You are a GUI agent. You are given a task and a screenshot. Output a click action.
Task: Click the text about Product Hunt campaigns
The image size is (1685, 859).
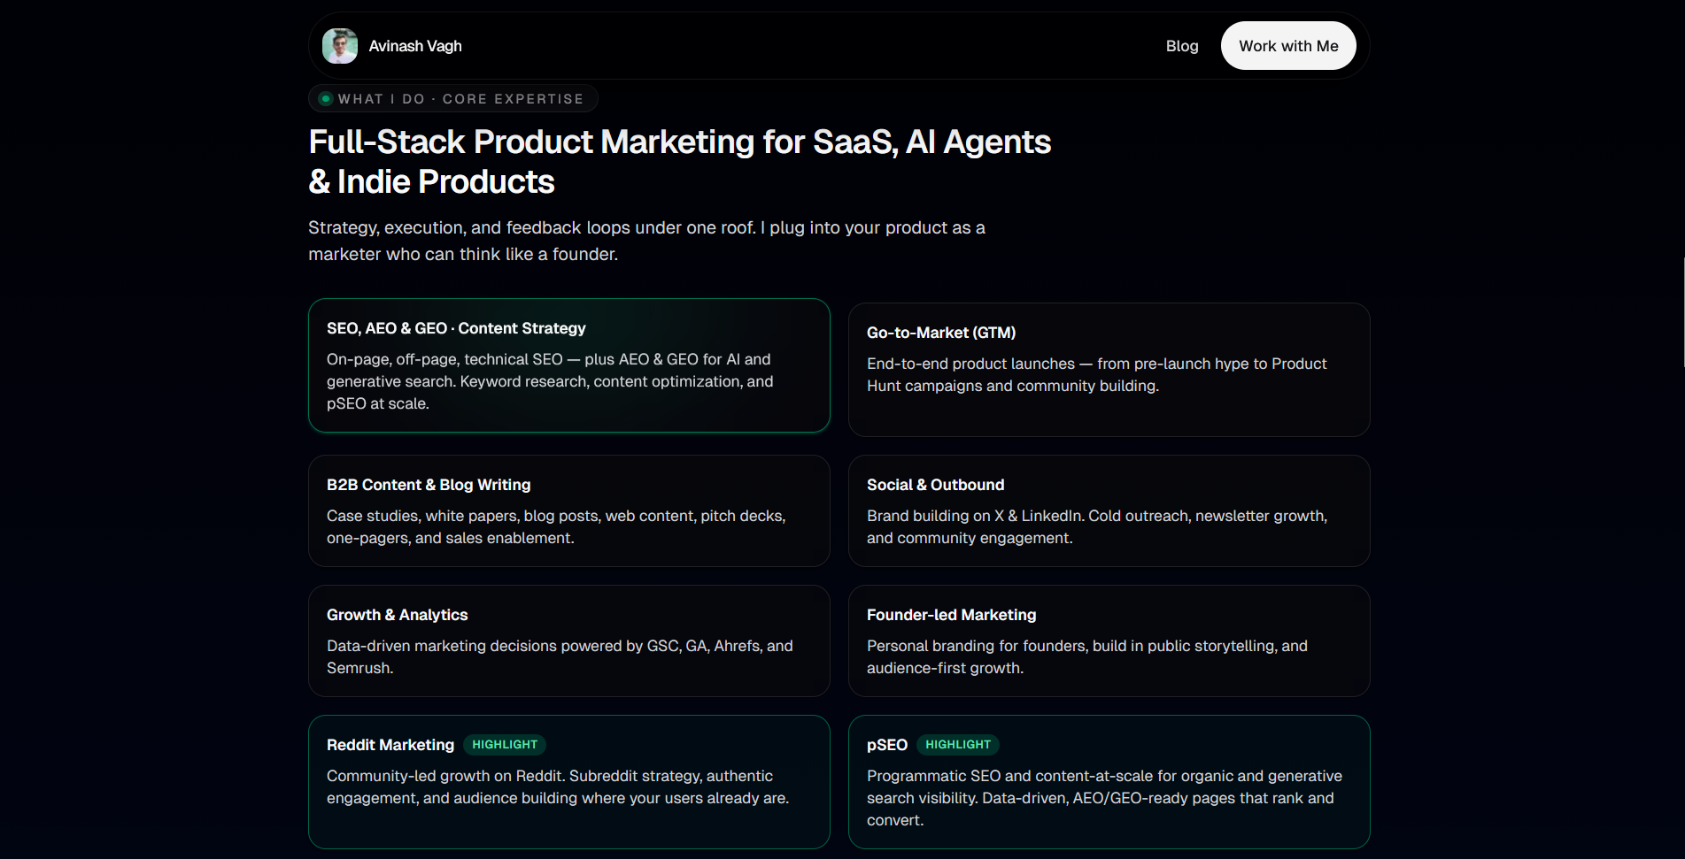tap(1096, 375)
